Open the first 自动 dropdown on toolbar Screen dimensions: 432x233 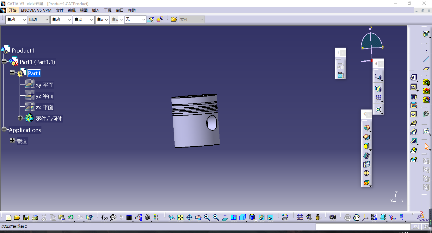(x=24, y=20)
